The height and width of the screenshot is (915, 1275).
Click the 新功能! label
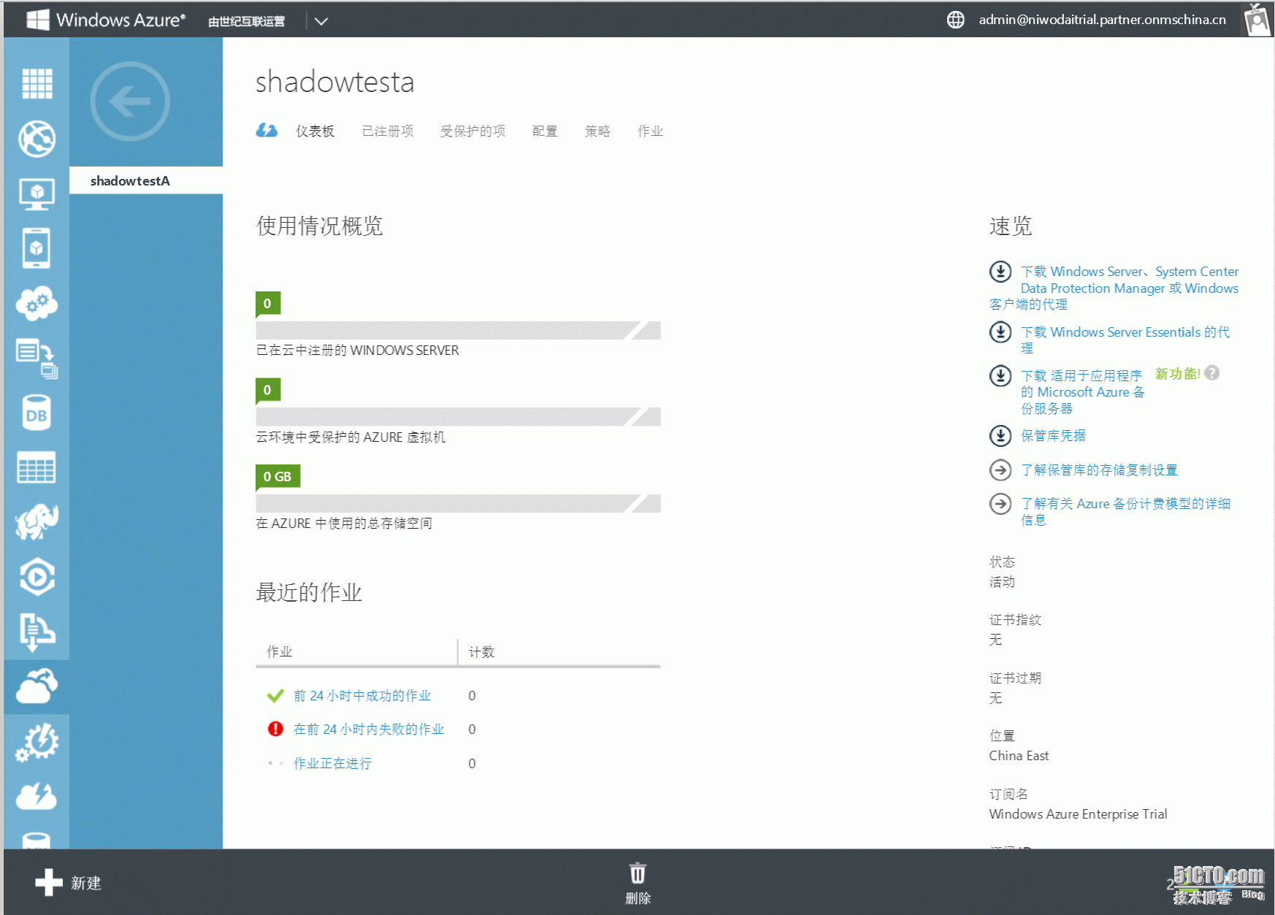pyautogui.click(x=1177, y=374)
